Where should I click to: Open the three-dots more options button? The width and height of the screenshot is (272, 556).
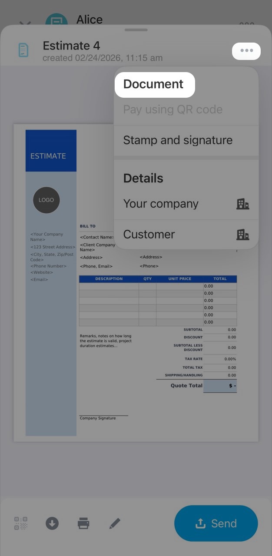click(246, 51)
